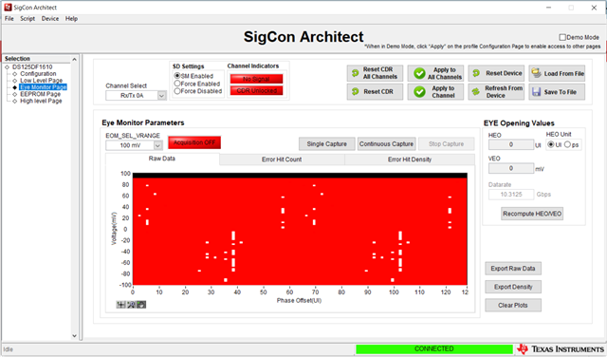The height and width of the screenshot is (357, 607).
Task: Select Eye Monitor Page in the tree
Action: click(x=44, y=87)
